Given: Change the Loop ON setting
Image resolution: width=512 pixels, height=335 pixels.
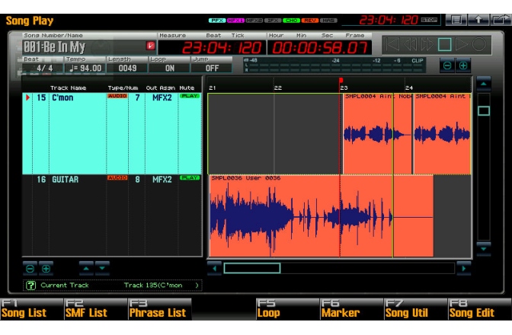Looking at the screenshot, I should [169, 69].
